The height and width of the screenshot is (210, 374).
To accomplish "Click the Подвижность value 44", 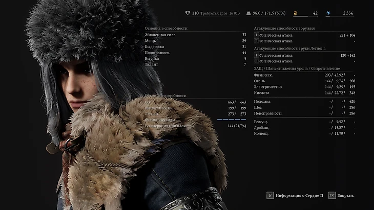I will (x=244, y=53).
